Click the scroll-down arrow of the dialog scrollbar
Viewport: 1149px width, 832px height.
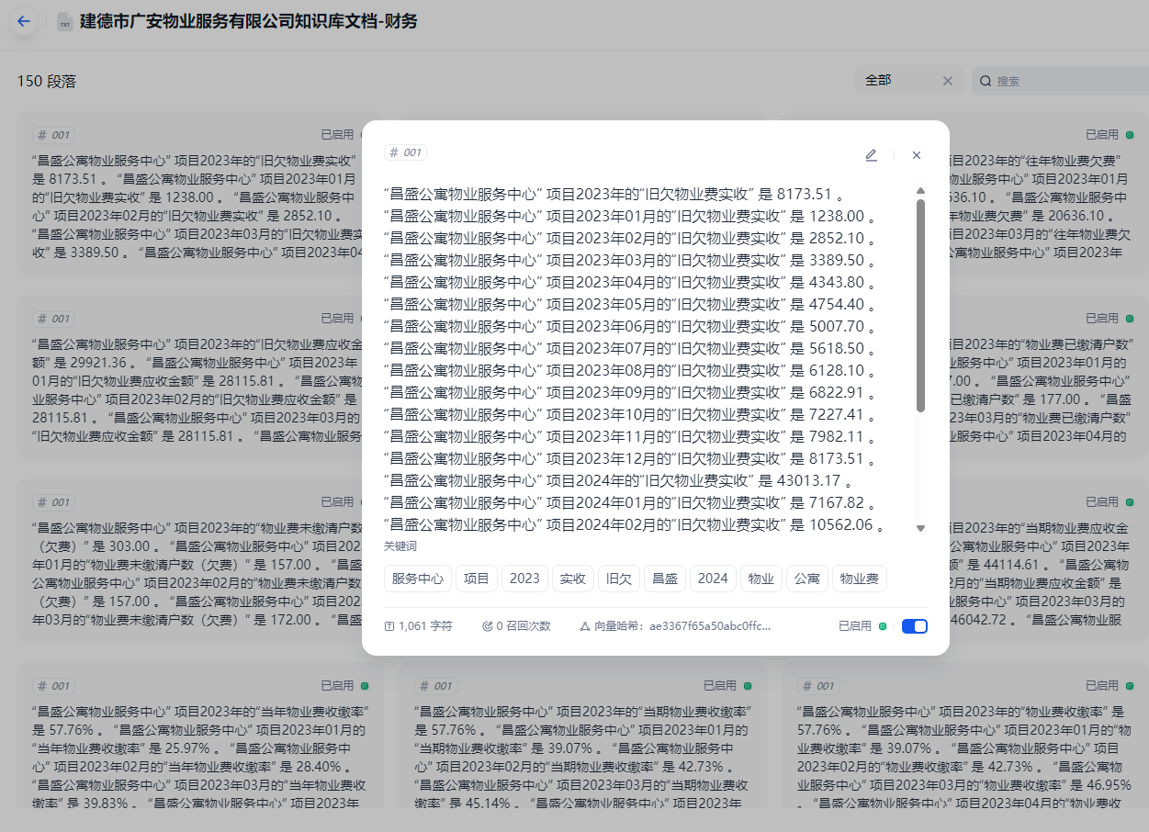pyautogui.click(x=920, y=528)
